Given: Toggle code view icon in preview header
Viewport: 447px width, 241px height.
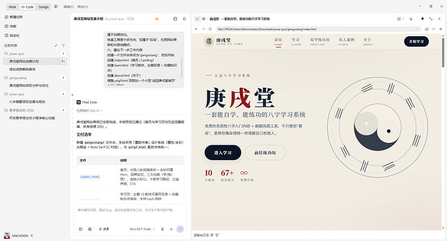Looking at the screenshot, I should (198, 19).
